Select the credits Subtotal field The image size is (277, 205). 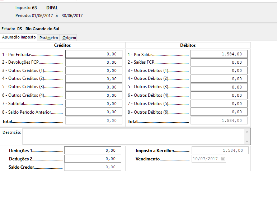pos(94,104)
